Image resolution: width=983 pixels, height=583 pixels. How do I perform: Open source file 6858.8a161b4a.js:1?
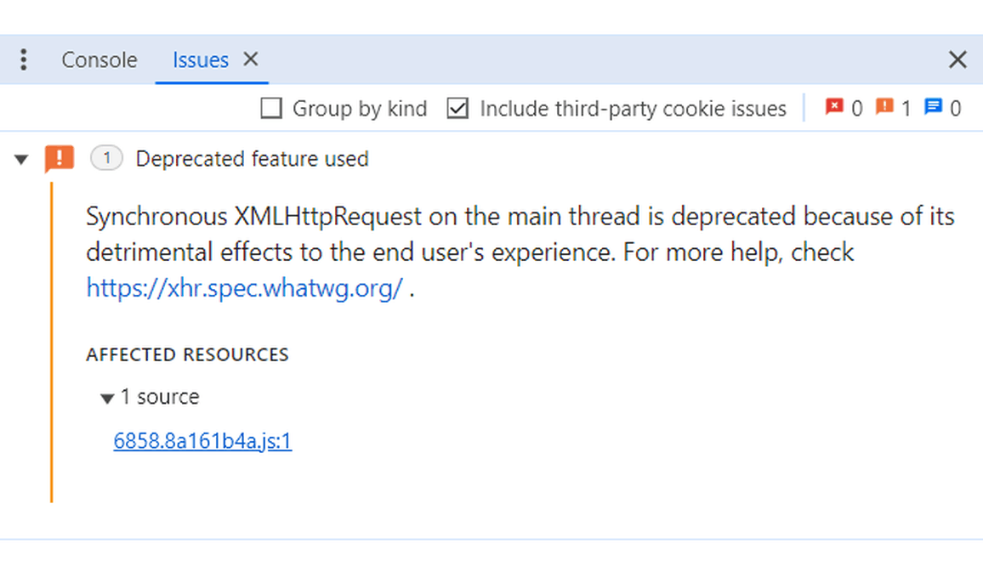point(202,441)
